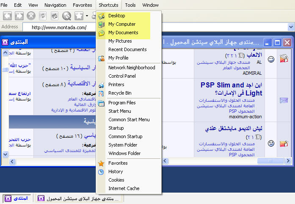Open the Navigation menu
295x204 pixels.
click(55, 5)
